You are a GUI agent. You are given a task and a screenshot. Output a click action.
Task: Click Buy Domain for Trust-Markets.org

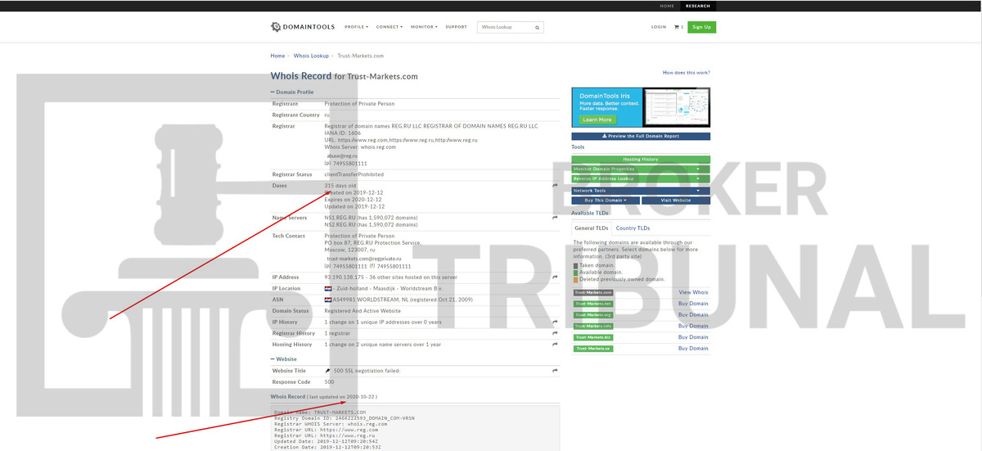tap(693, 314)
